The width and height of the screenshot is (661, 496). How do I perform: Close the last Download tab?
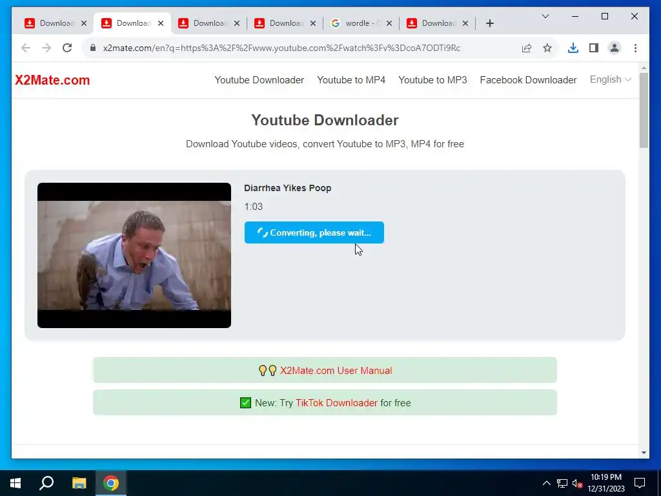coord(465,23)
